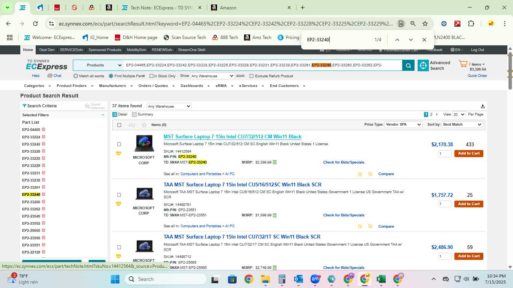This screenshot has height=288, width=513.
Task: Open browser zoom magnifier icon
Action: [x=413, y=24]
